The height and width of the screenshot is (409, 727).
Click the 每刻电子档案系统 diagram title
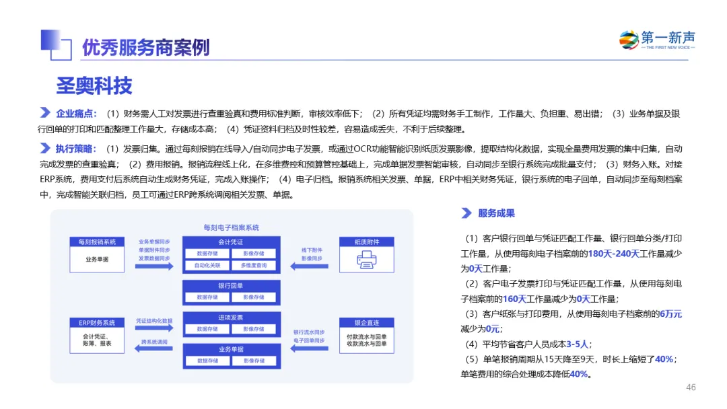click(232, 227)
